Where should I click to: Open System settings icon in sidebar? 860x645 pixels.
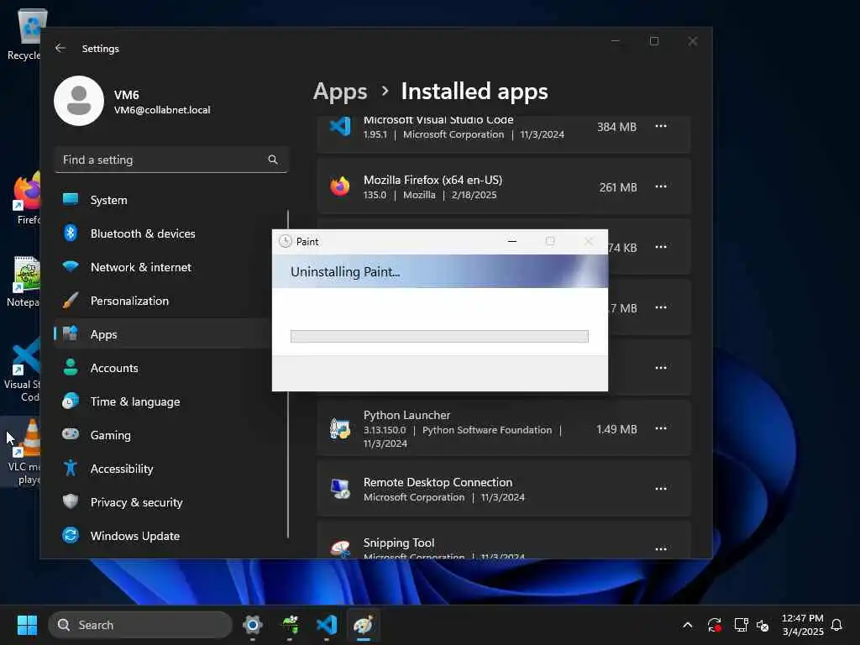[x=71, y=200]
